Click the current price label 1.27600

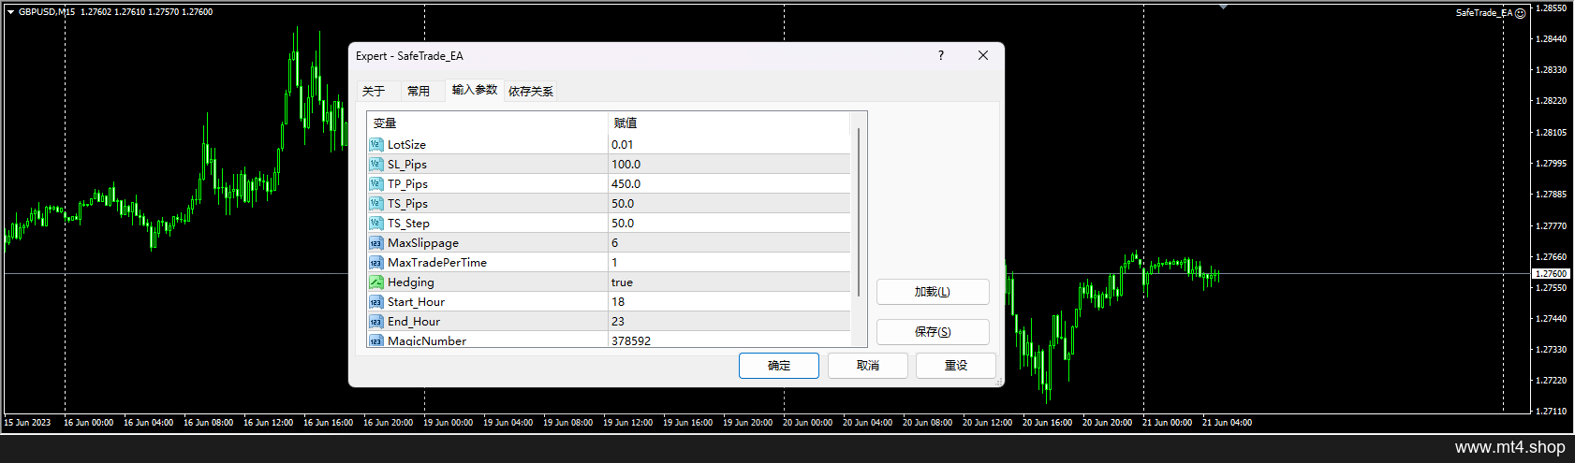(x=1551, y=273)
